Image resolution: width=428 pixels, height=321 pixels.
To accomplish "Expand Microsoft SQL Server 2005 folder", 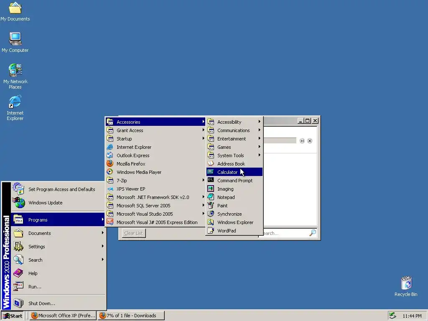I will [x=155, y=206].
